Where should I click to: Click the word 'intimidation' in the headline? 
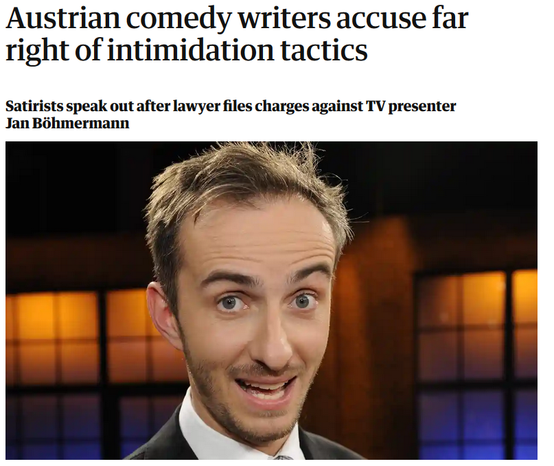(x=191, y=50)
